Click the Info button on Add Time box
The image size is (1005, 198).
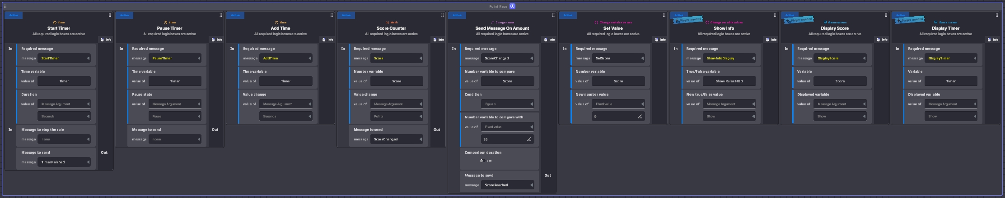pos(327,40)
